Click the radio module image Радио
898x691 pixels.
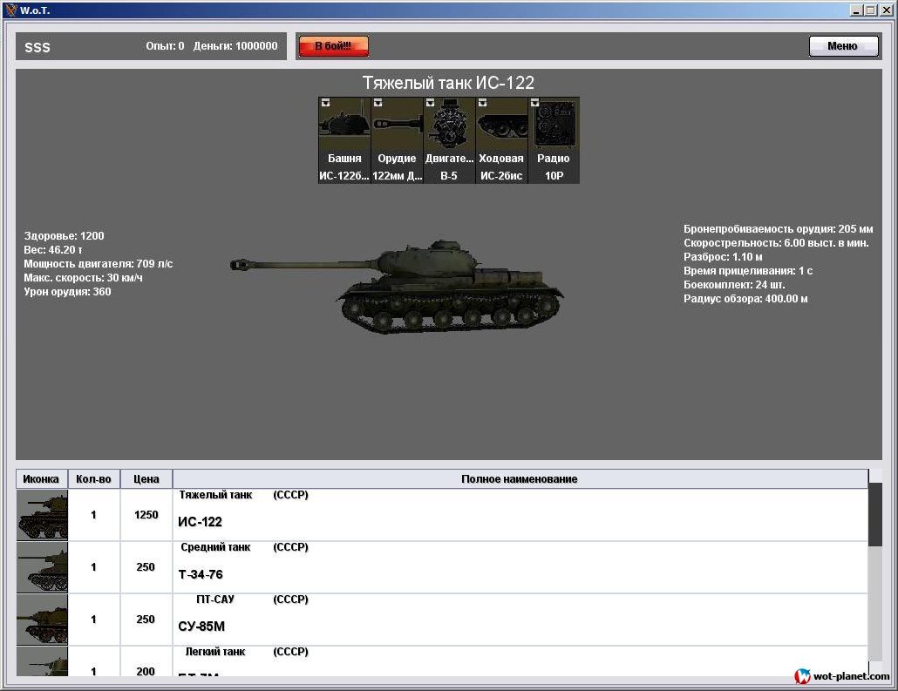click(554, 123)
